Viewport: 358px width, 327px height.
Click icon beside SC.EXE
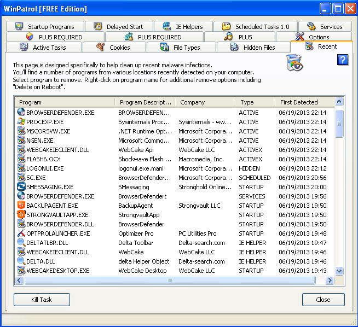tap(21, 177)
